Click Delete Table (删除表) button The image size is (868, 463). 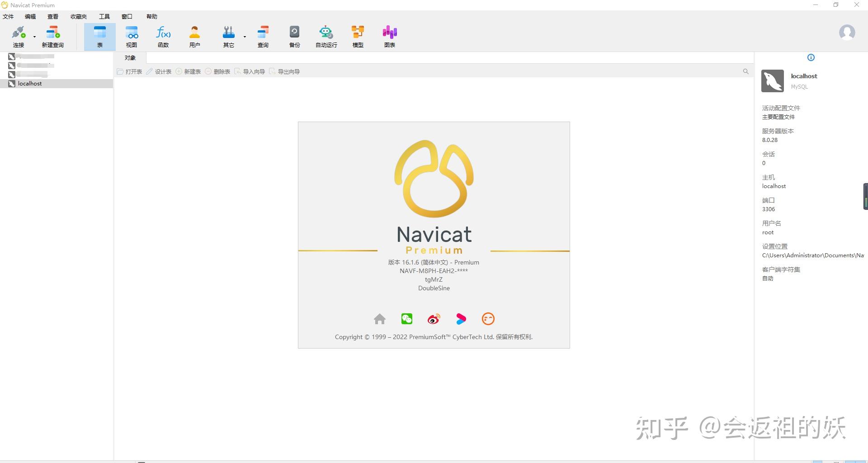pos(217,71)
